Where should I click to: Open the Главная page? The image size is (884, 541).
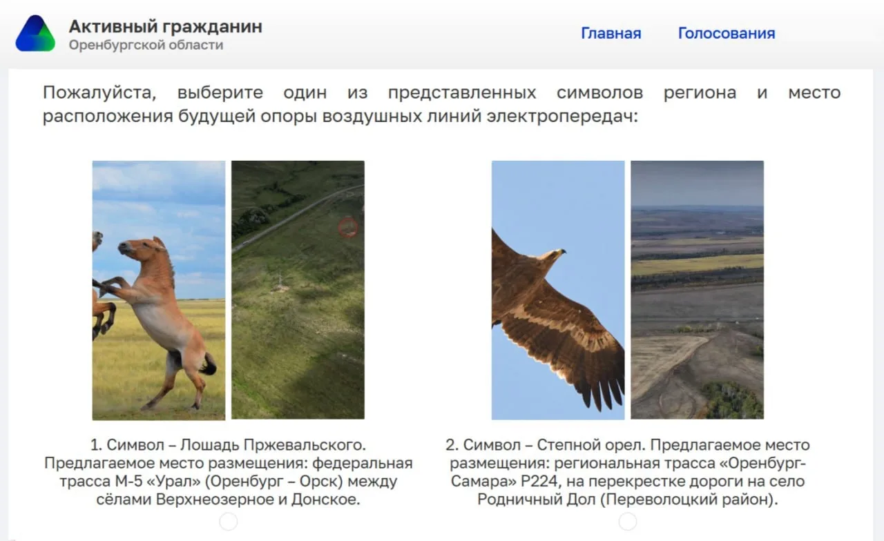(x=611, y=33)
